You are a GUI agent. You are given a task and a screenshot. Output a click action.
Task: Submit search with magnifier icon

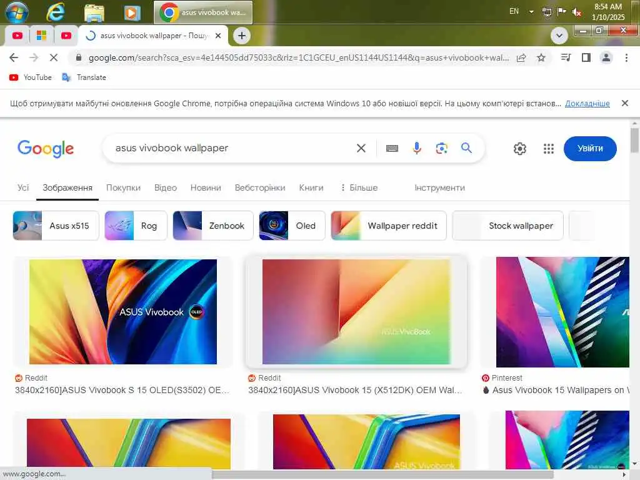(x=466, y=147)
